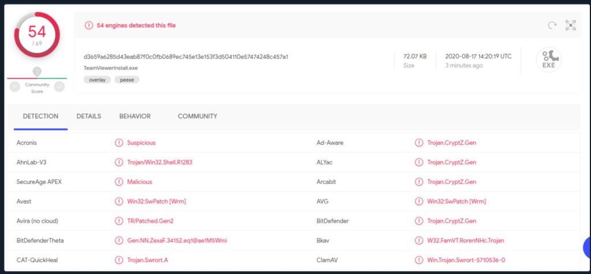Click the EXE file type icon
591x274 pixels.
pos(549,59)
